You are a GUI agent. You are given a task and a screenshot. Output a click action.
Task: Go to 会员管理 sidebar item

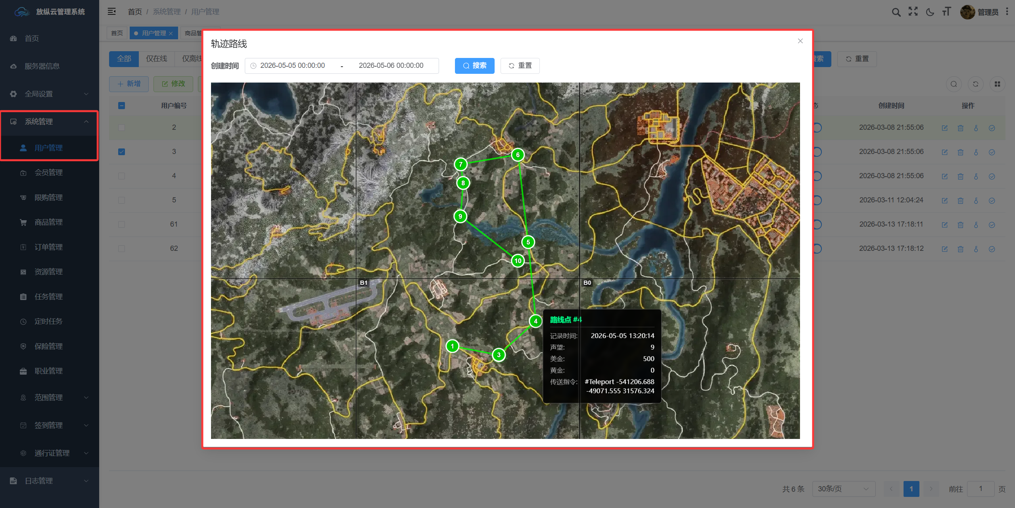click(x=50, y=173)
